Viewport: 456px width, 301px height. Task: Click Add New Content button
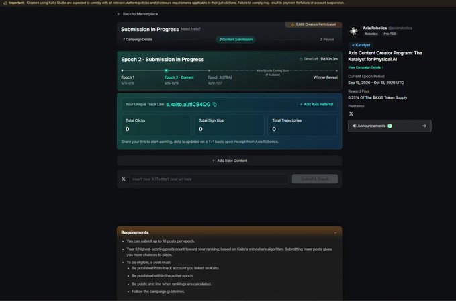point(230,161)
